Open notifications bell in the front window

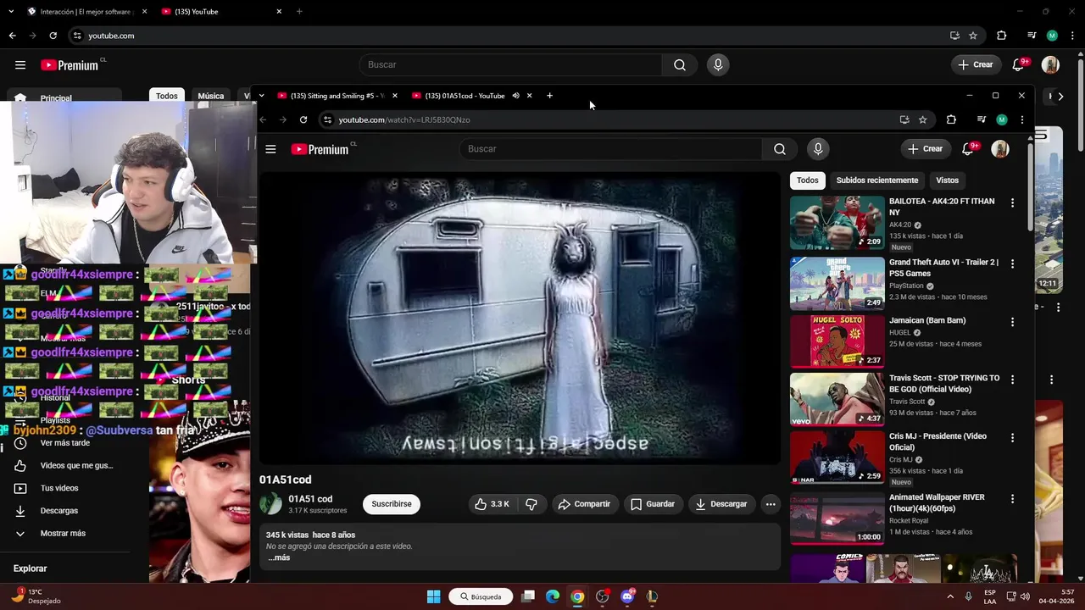[968, 149]
